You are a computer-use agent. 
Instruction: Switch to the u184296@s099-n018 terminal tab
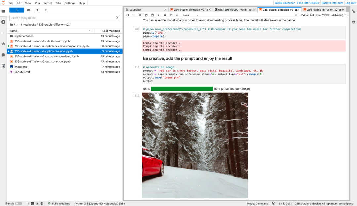point(235,10)
